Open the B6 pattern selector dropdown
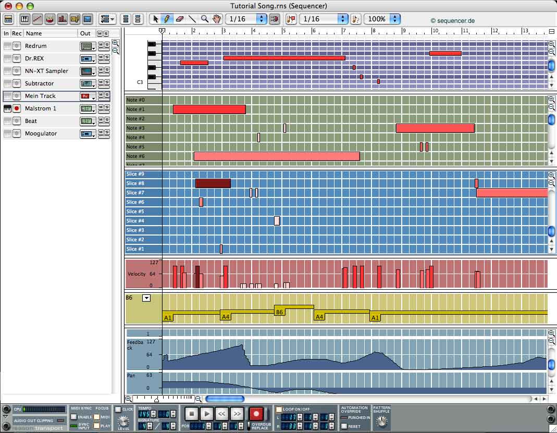This screenshot has width=557, height=433. pyautogui.click(x=146, y=298)
